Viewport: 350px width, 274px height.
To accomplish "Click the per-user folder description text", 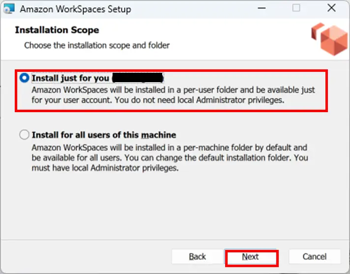I will (173, 95).
